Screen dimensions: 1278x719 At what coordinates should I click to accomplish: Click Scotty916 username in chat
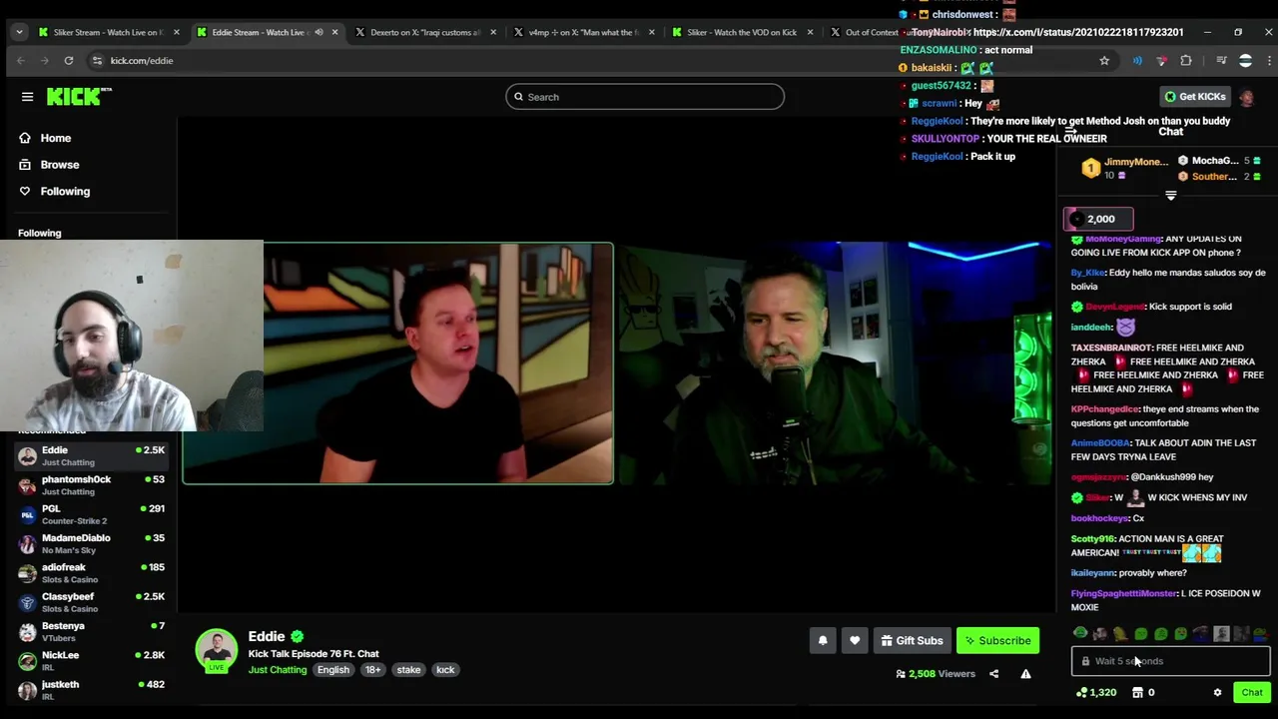point(1092,539)
